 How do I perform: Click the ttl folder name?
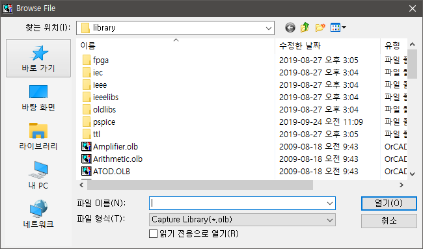96,134
